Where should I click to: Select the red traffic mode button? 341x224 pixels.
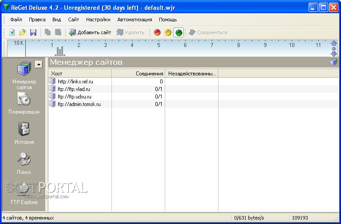click(x=157, y=32)
